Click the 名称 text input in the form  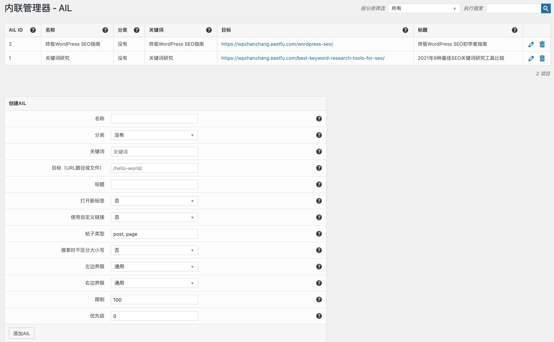[x=154, y=119]
